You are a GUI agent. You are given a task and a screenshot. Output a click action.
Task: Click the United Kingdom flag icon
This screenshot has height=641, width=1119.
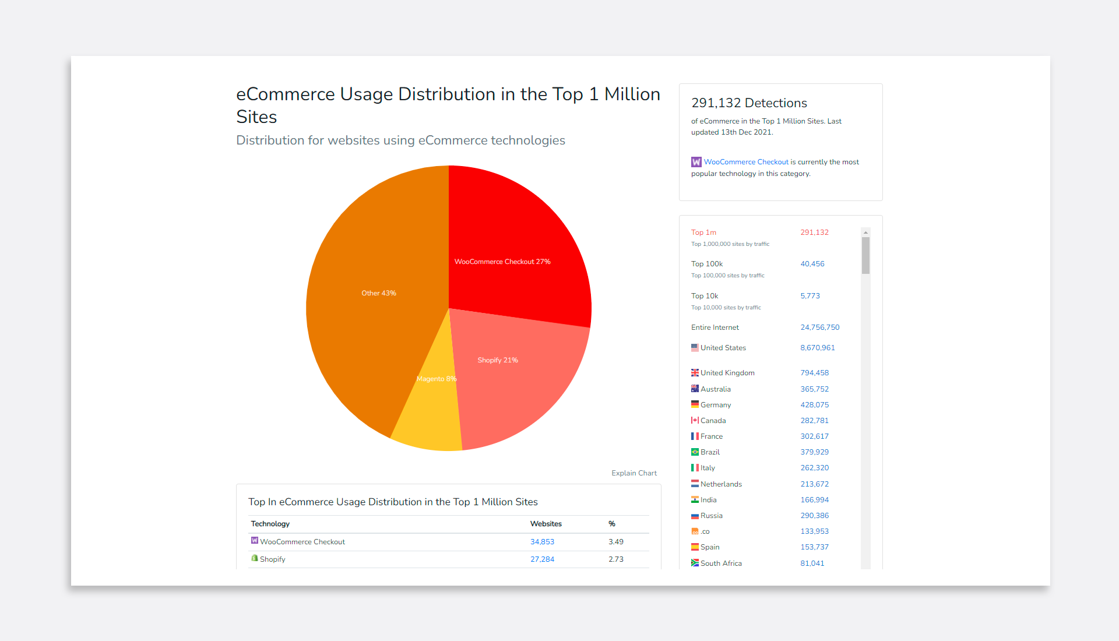(x=695, y=372)
